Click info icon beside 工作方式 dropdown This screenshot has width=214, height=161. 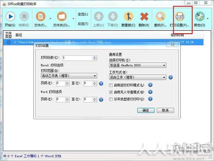[170, 77]
